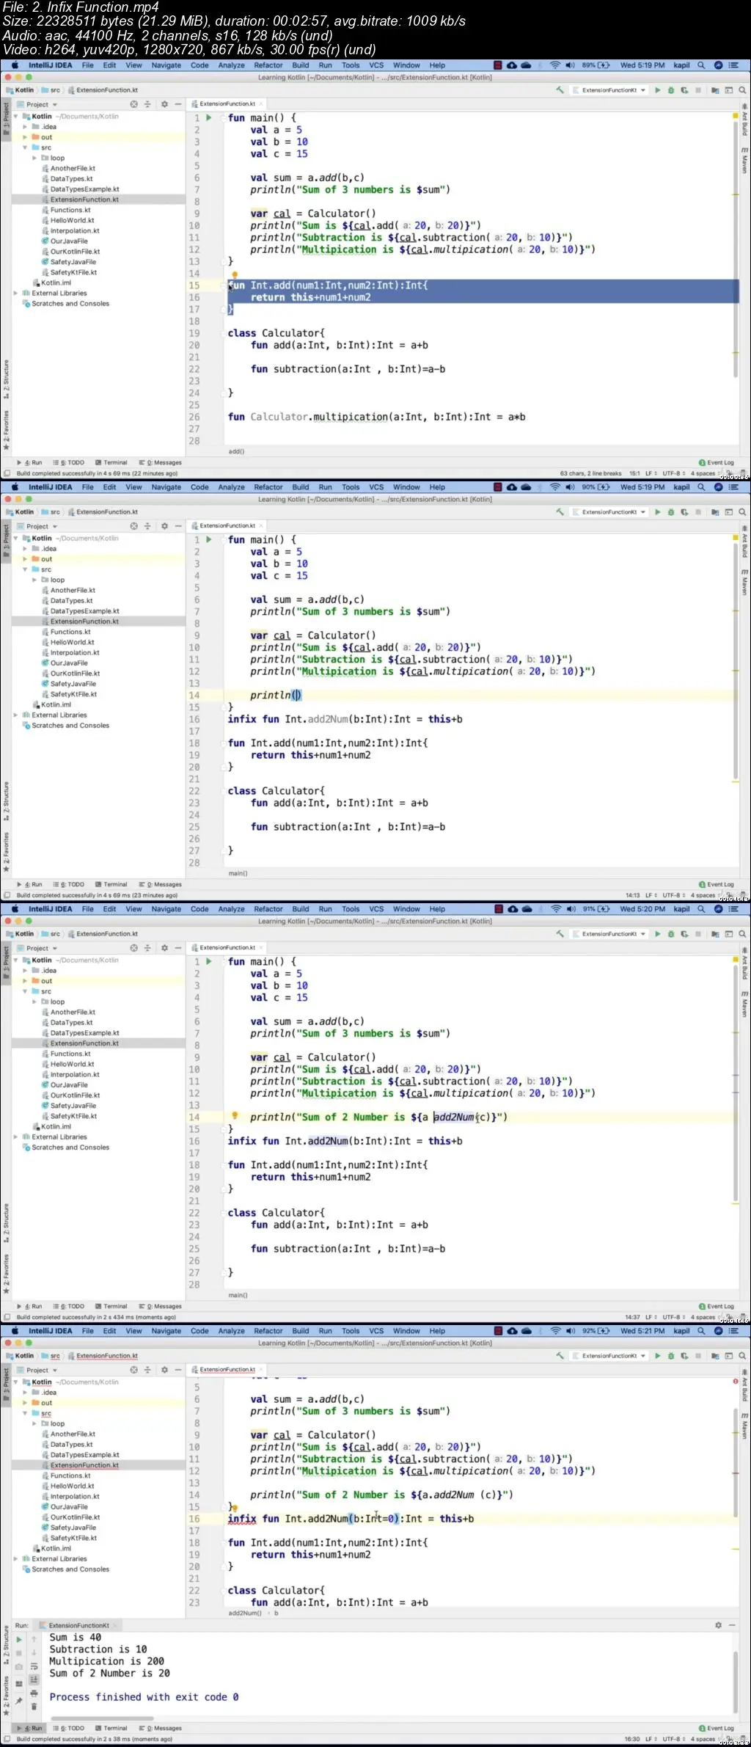Expand External Libraries in the 5:21 PM window
The height and width of the screenshot is (1747, 751).
pyautogui.click(x=16, y=1558)
